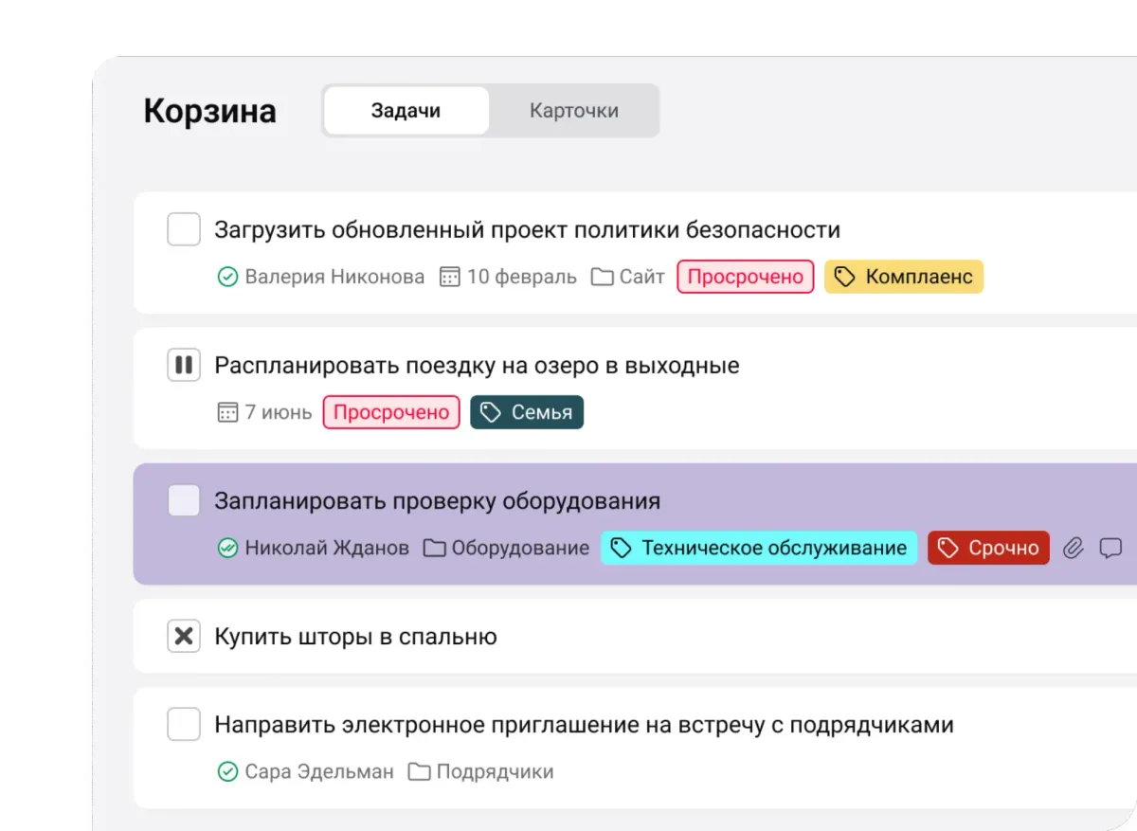This screenshot has width=1137, height=831.
Task: Open the task Купить шторы в спальню
Action: point(354,636)
